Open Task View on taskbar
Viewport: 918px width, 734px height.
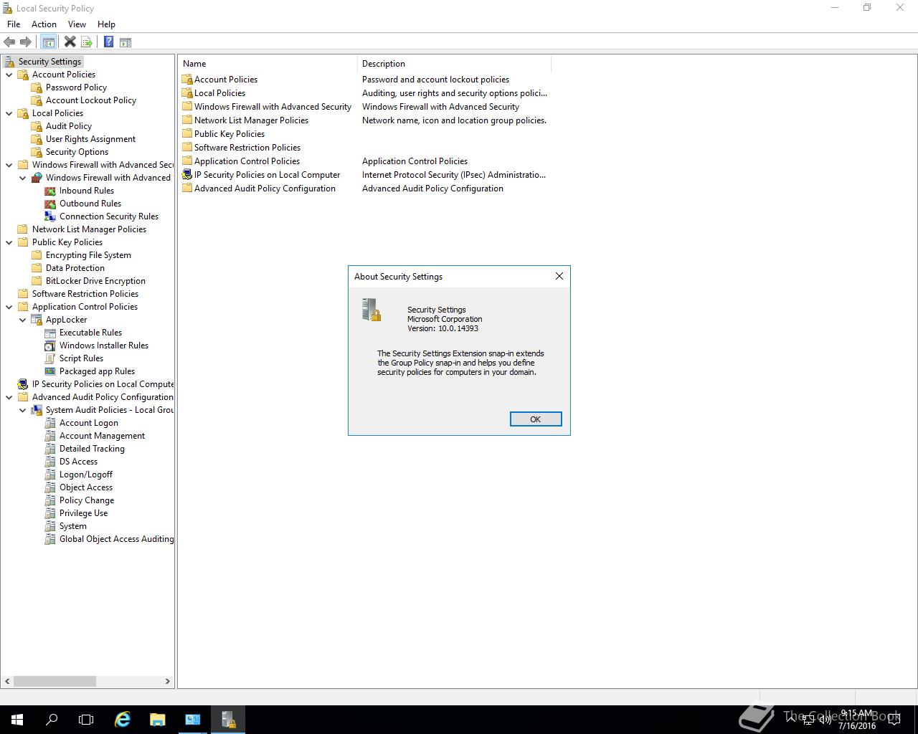pos(86,720)
